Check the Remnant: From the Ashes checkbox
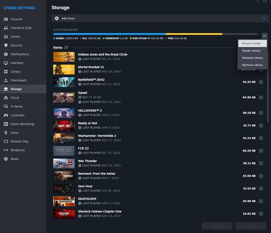Image resolution: width=271 pixels, height=233 pixels. click(261, 176)
